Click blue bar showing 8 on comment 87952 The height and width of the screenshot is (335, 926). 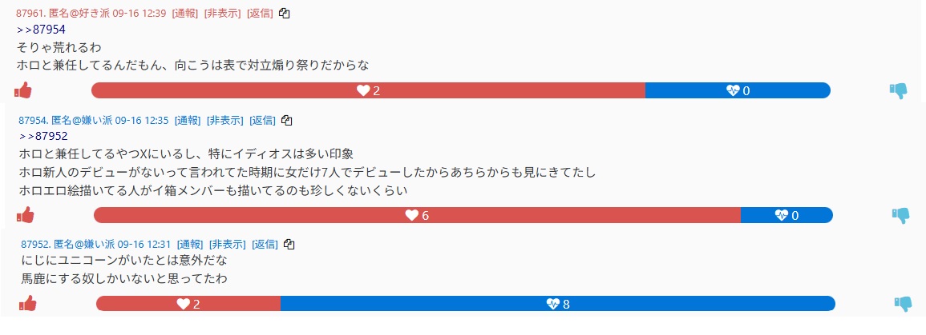tap(557, 304)
